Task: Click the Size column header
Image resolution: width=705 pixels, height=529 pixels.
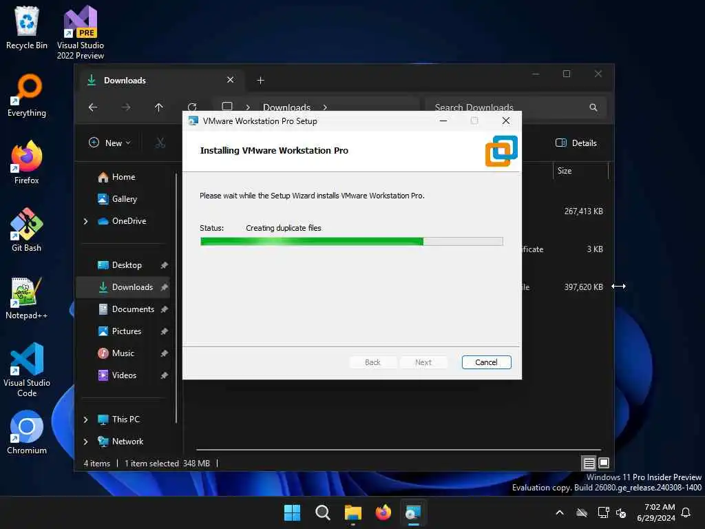Action: [x=580, y=171]
